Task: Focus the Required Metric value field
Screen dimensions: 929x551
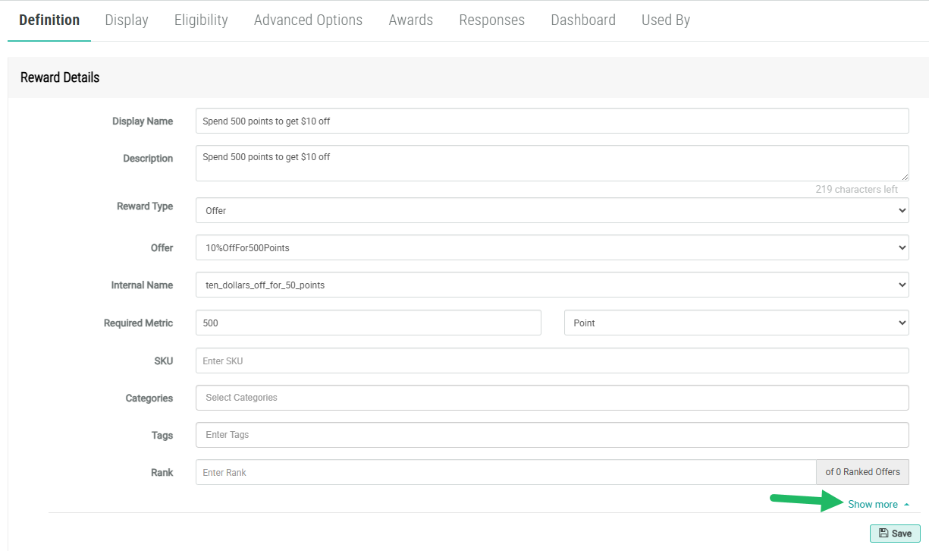Action: [368, 323]
